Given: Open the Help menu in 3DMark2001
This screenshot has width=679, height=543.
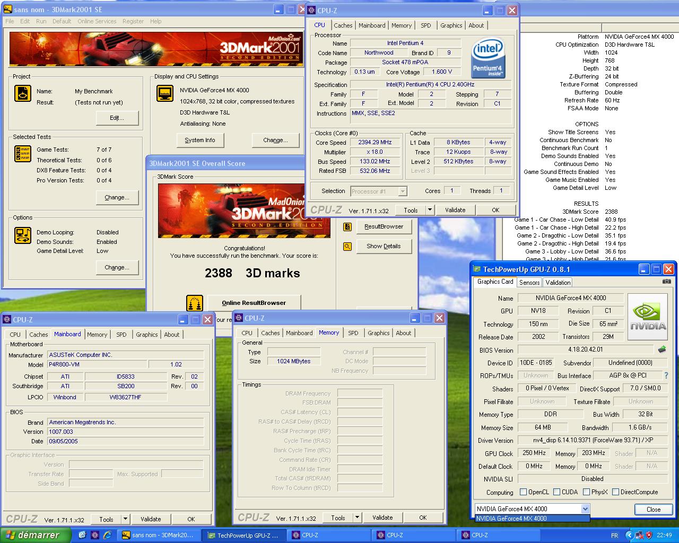Looking at the screenshot, I should coord(155,21).
